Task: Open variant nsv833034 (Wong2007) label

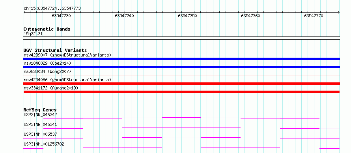Action: tap(47, 71)
